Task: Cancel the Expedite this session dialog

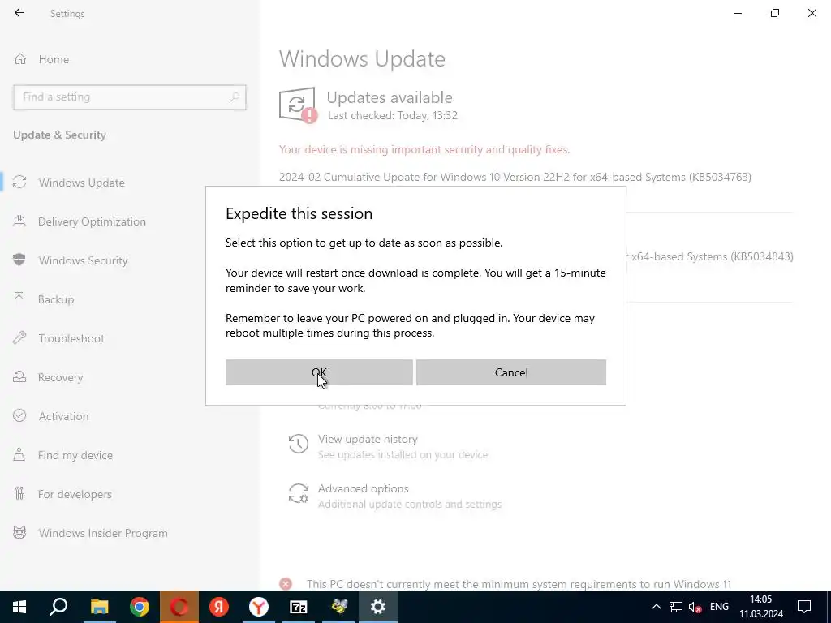Action: click(511, 372)
